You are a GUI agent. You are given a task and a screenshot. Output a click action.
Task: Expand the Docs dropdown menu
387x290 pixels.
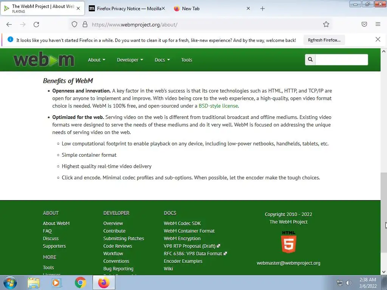coord(162,60)
